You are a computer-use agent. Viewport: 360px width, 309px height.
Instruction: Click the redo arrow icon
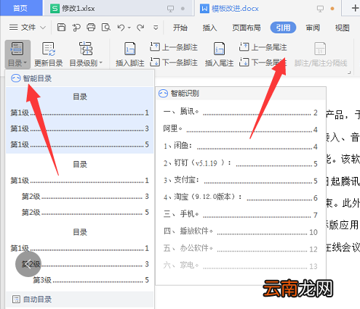[140, 28]
